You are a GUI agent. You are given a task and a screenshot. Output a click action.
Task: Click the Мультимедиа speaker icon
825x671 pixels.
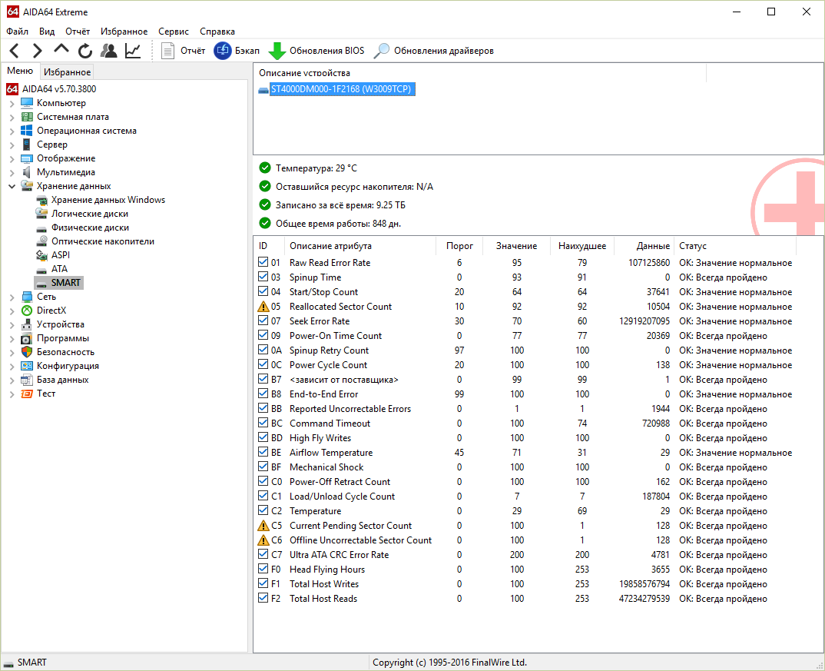27,172
